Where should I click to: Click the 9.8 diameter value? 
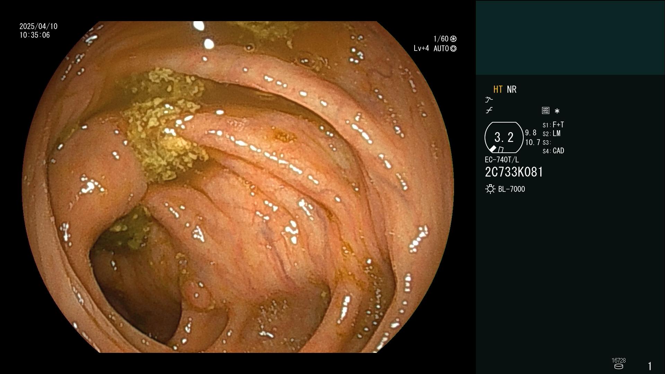point(531,133)
